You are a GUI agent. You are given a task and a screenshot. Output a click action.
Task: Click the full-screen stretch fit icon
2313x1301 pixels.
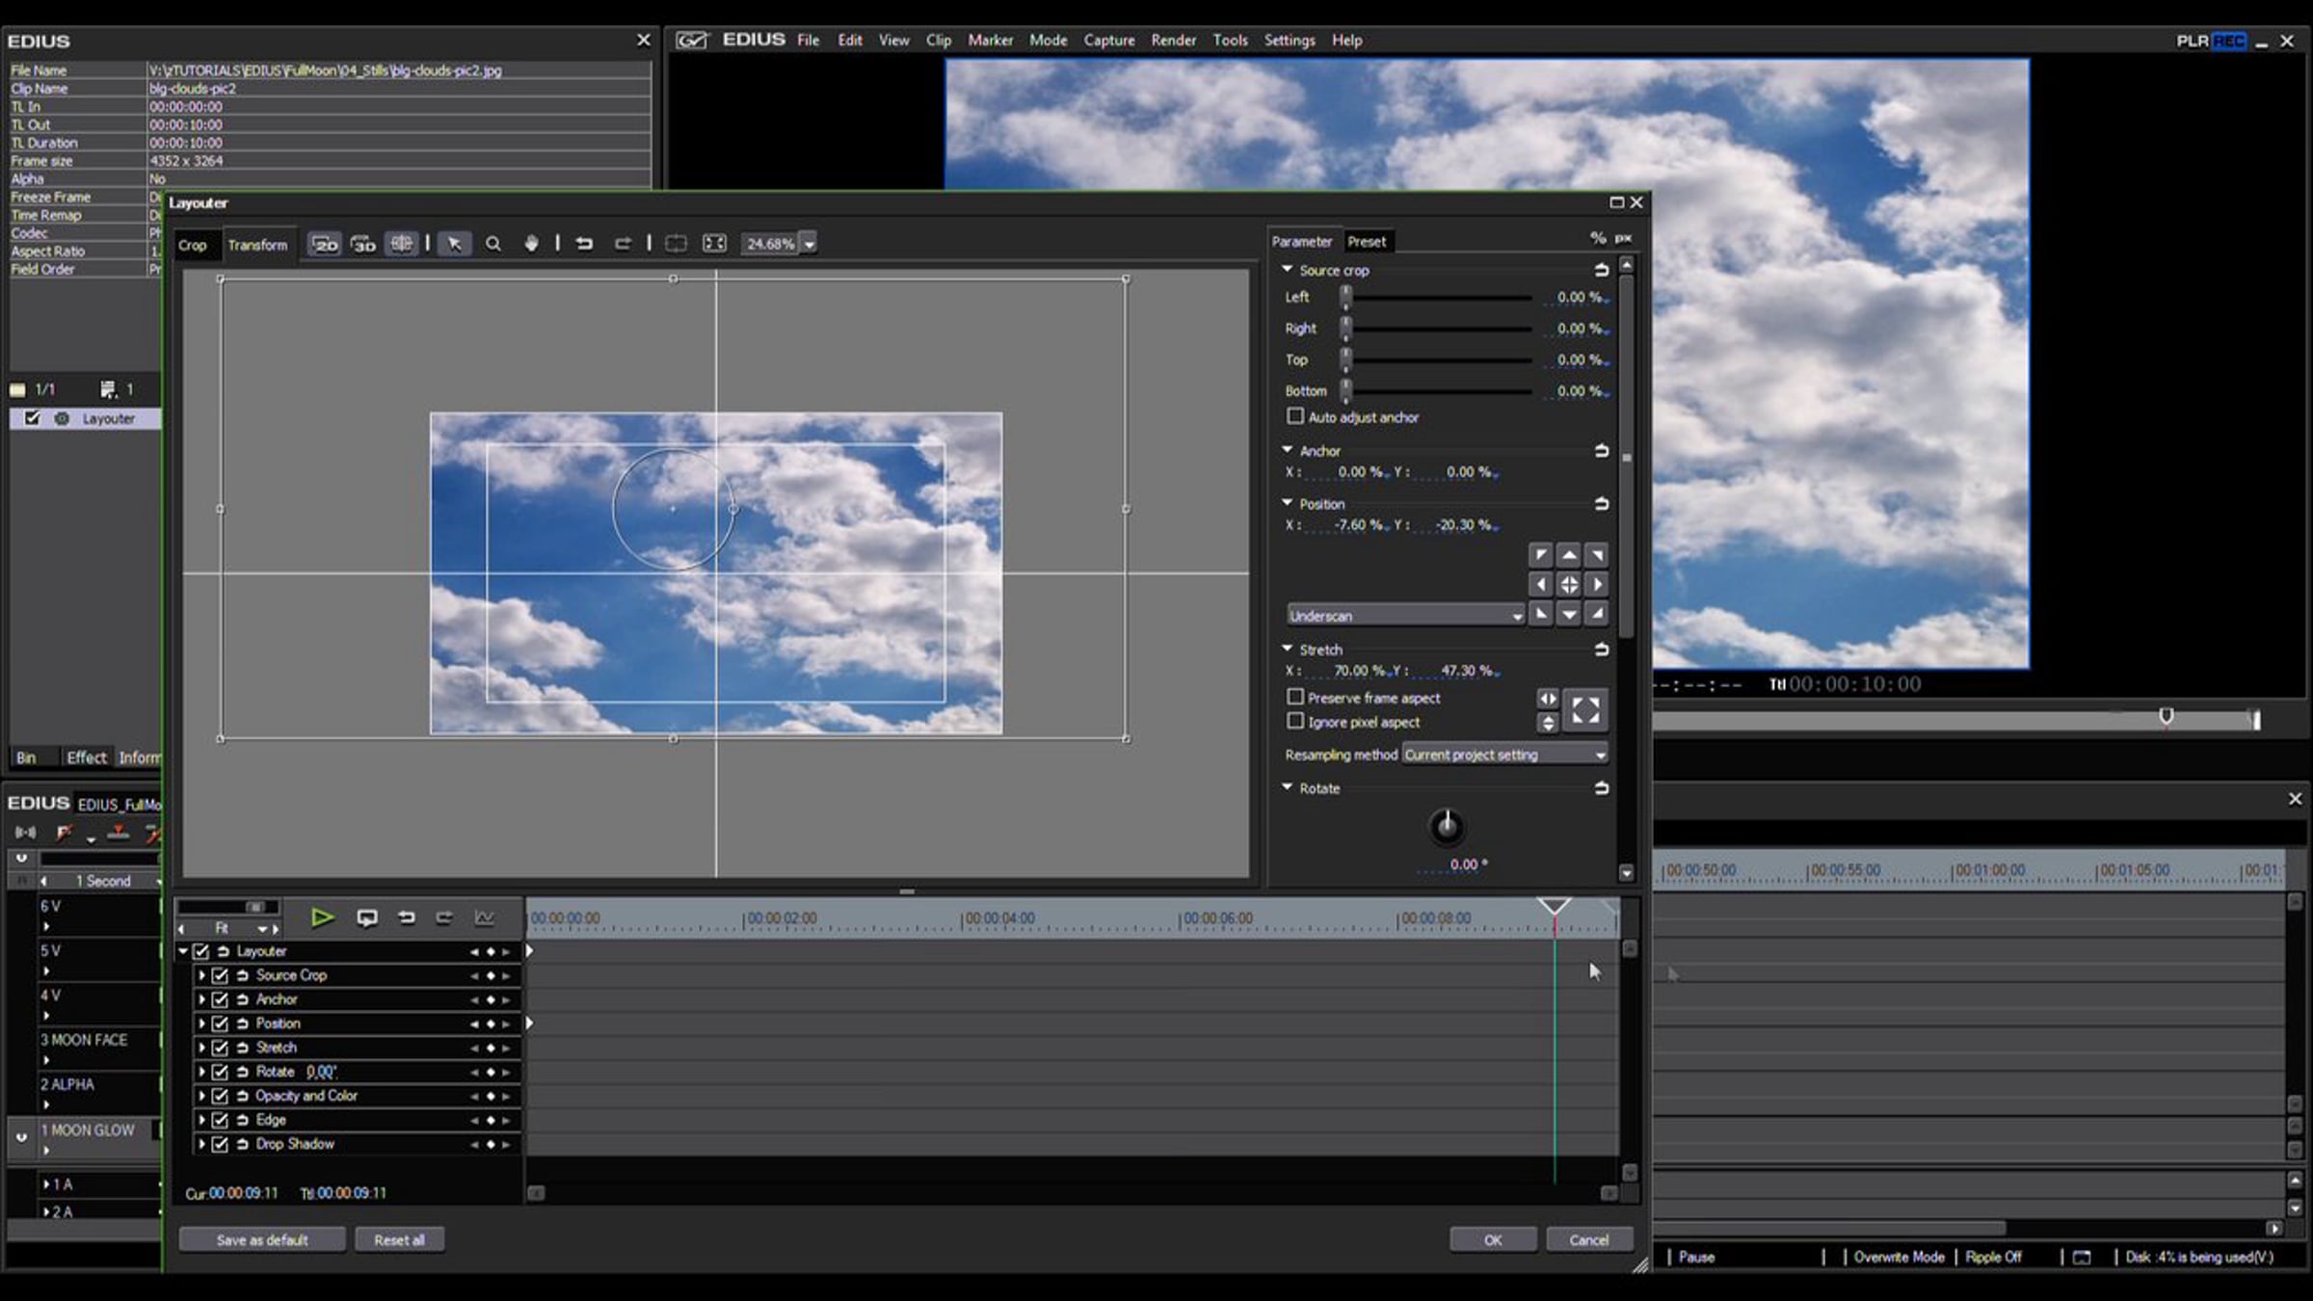coord(1585,710)
